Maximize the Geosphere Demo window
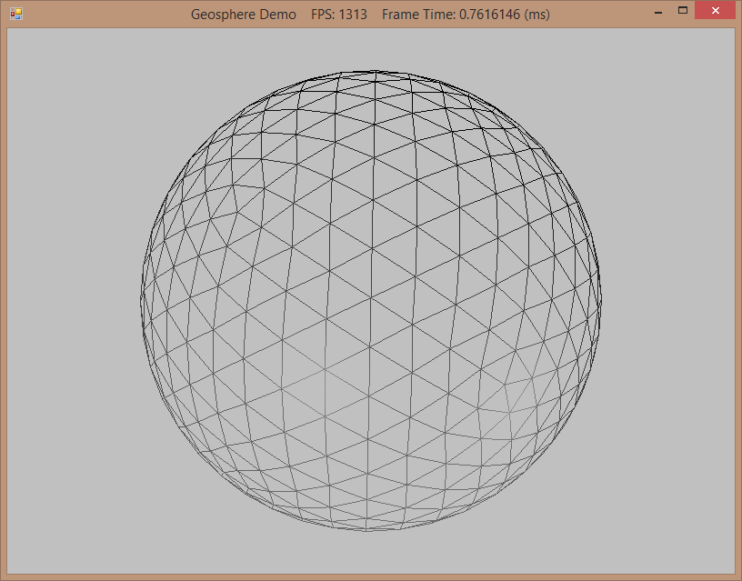 [682, 12]
